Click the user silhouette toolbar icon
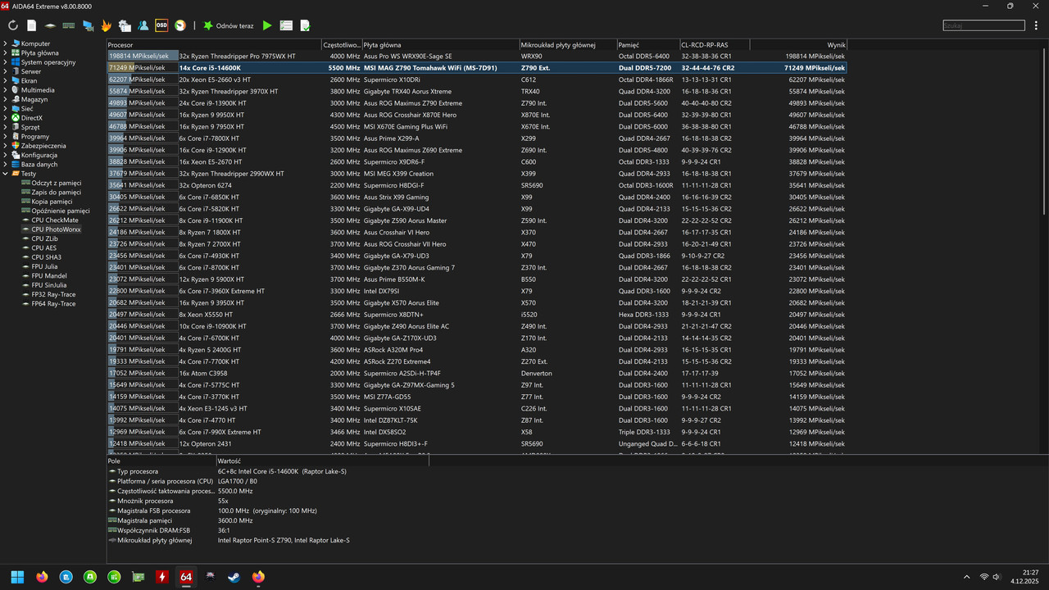Viewport: 1049px width, 590px height. click(x=143, y=25)
